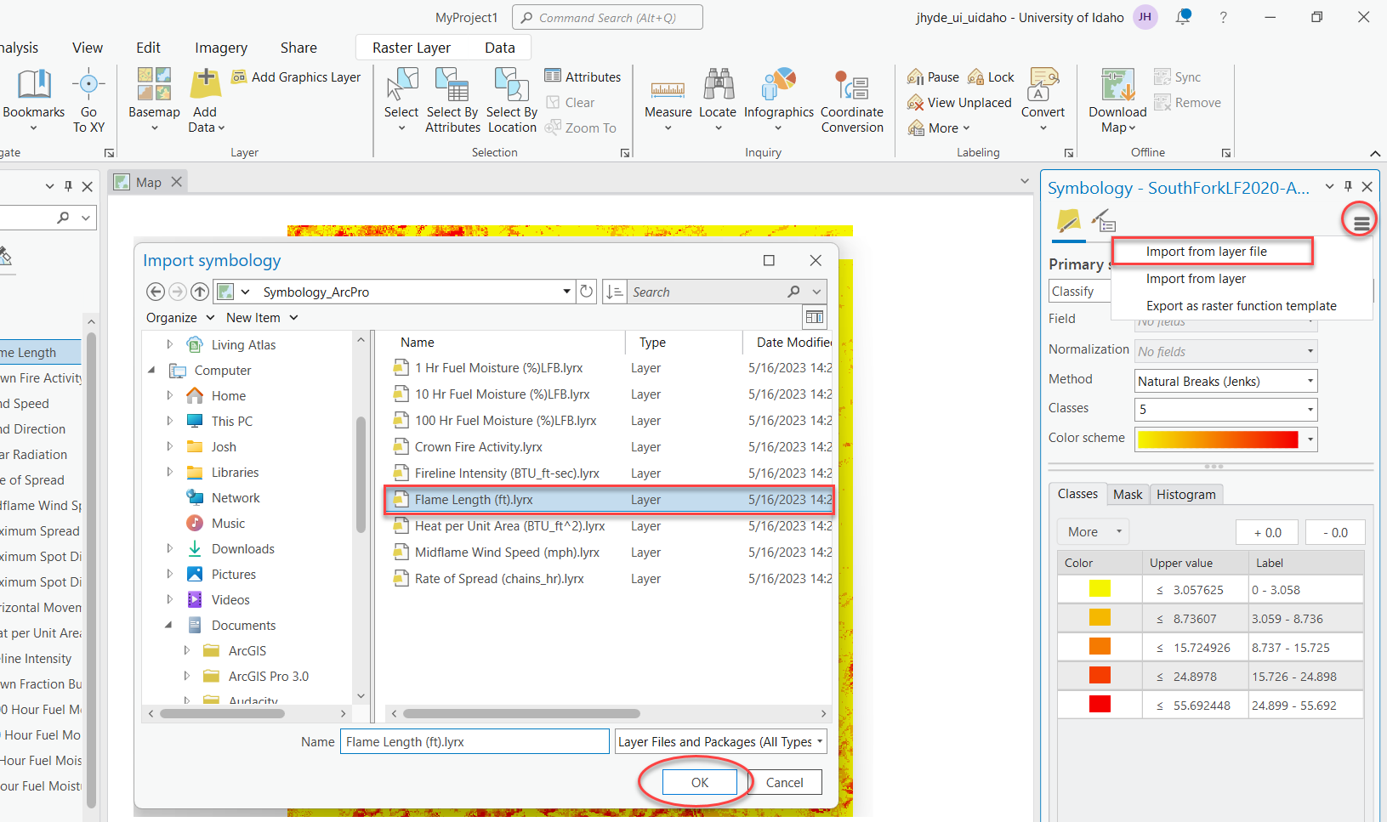Click View Unplaced labels
Screen dimensions: 1387x822
point(959,103)
